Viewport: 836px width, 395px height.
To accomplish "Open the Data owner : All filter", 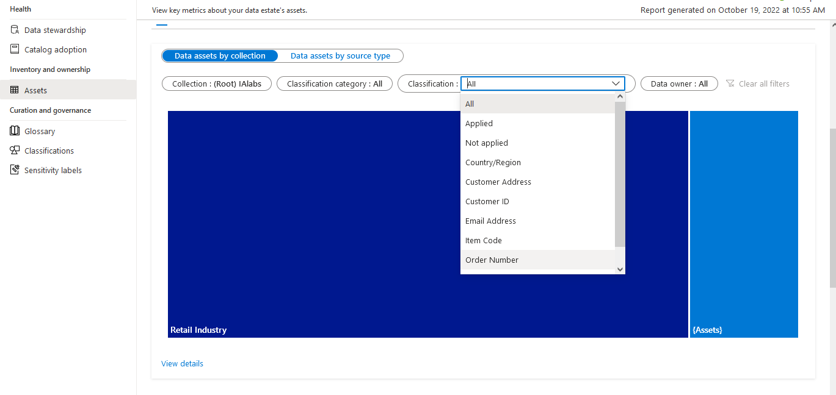I will point(679,84).
